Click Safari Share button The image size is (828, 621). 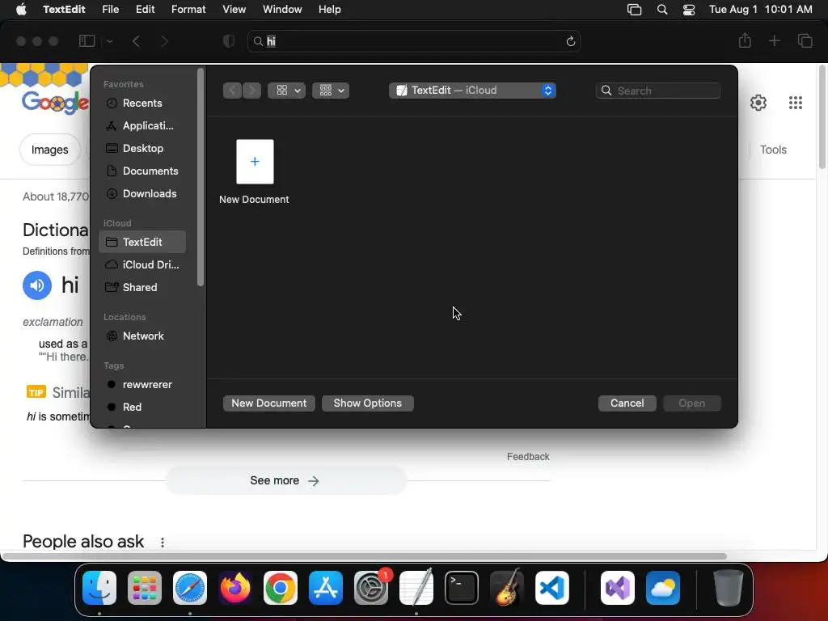click(x=745, y=40)
